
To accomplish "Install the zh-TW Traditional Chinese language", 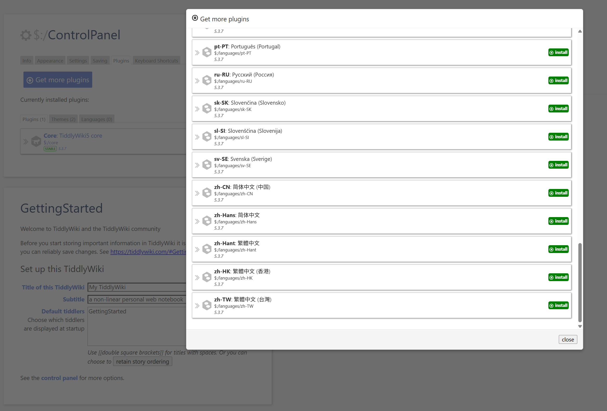I will [x=558, y=306].
